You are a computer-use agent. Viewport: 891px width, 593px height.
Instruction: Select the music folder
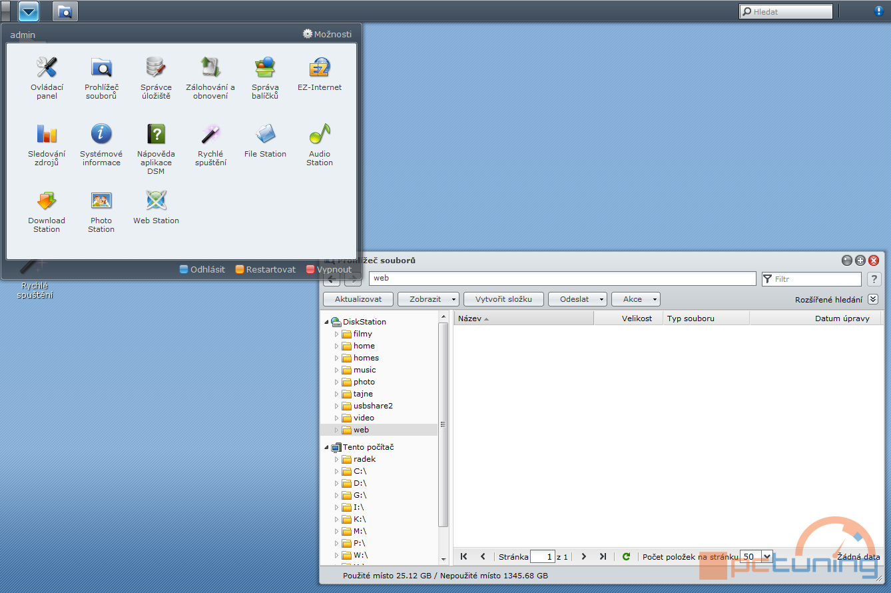pos(364,370)
